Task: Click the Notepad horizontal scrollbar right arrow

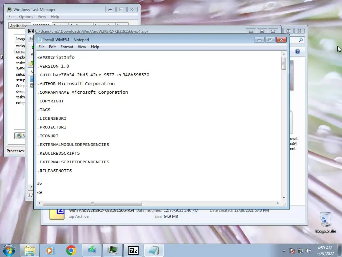Action: (x=278, y=203)
